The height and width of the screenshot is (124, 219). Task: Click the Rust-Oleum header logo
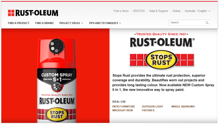pyautogui.click(x=33, y=13)
